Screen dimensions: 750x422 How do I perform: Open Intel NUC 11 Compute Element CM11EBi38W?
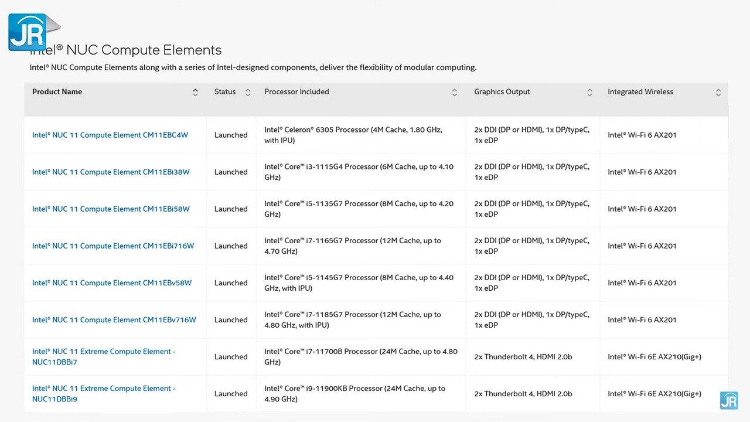point(111,172)
